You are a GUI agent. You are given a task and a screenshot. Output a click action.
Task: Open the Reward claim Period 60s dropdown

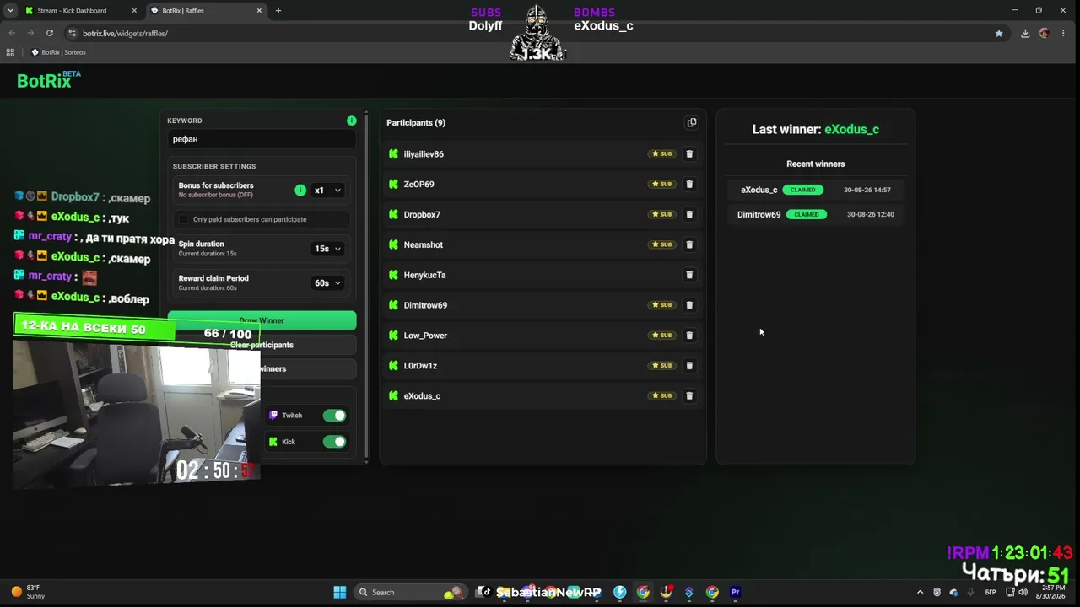[x=327, y=283]
